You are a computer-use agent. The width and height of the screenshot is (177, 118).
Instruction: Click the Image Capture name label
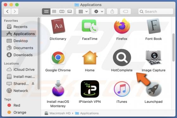click(x=154, y=70)
